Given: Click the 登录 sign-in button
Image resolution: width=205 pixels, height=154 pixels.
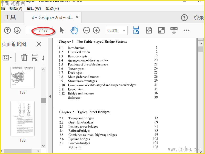Looking at the screenshot, I should [x=199, y=18].
